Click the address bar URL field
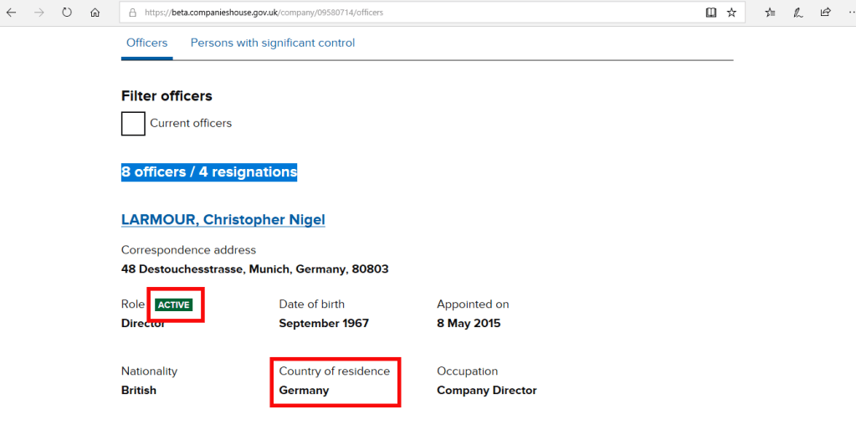Viewport: 856px width, 440px height. coord(418,13)
